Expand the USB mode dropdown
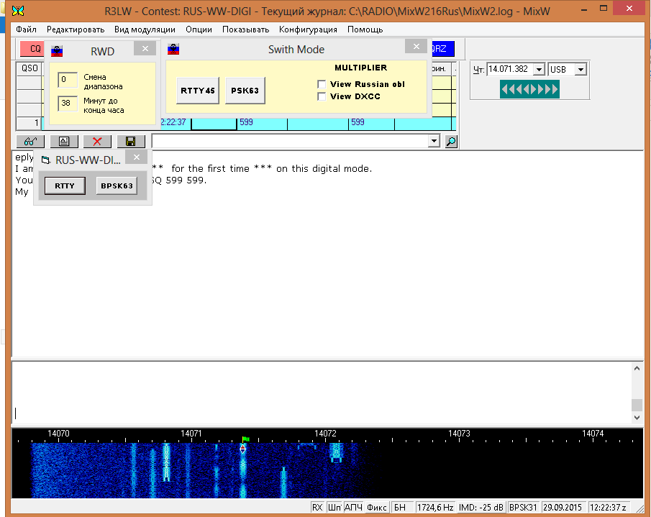Viewport: 651px width, 517px height. pyautogui.click(x=581, y=70)
